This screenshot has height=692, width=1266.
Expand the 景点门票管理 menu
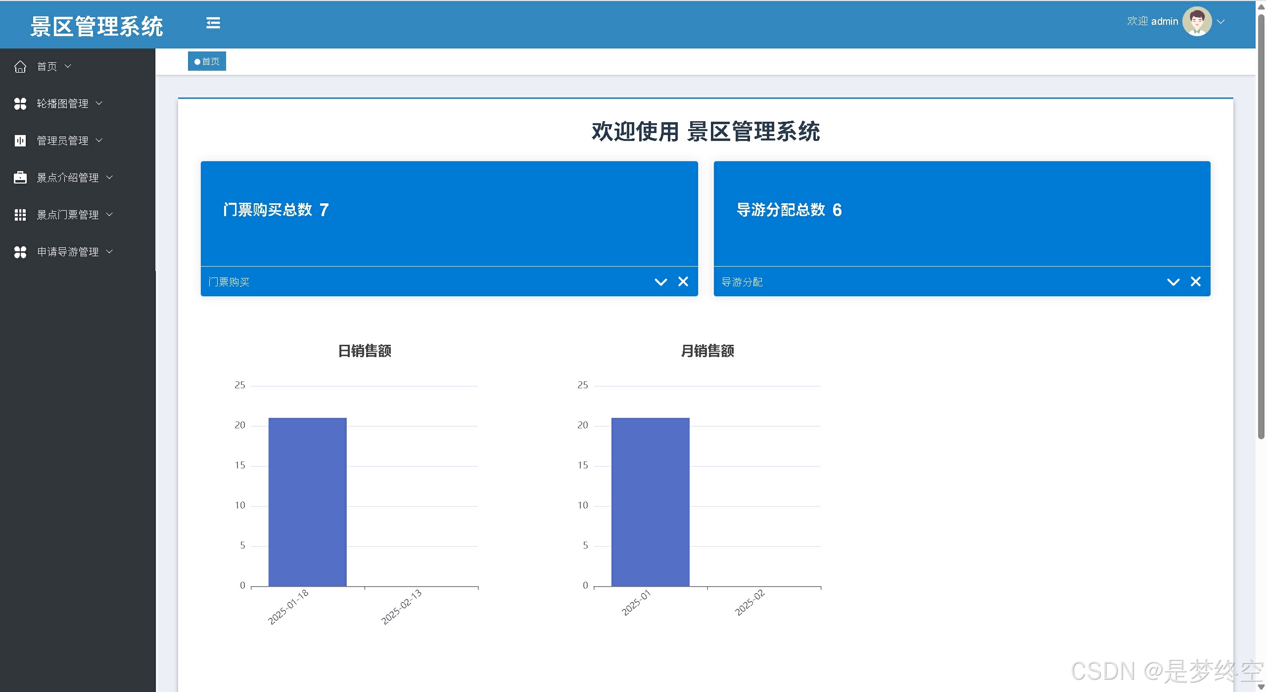[x=67, y=215]
